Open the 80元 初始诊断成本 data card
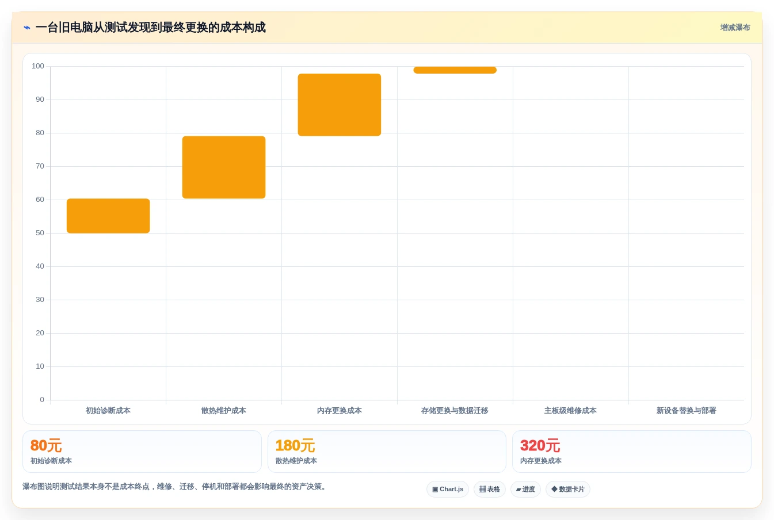 (x=142, y=452)
